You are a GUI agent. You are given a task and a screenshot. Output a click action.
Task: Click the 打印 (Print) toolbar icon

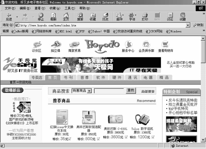145,17
